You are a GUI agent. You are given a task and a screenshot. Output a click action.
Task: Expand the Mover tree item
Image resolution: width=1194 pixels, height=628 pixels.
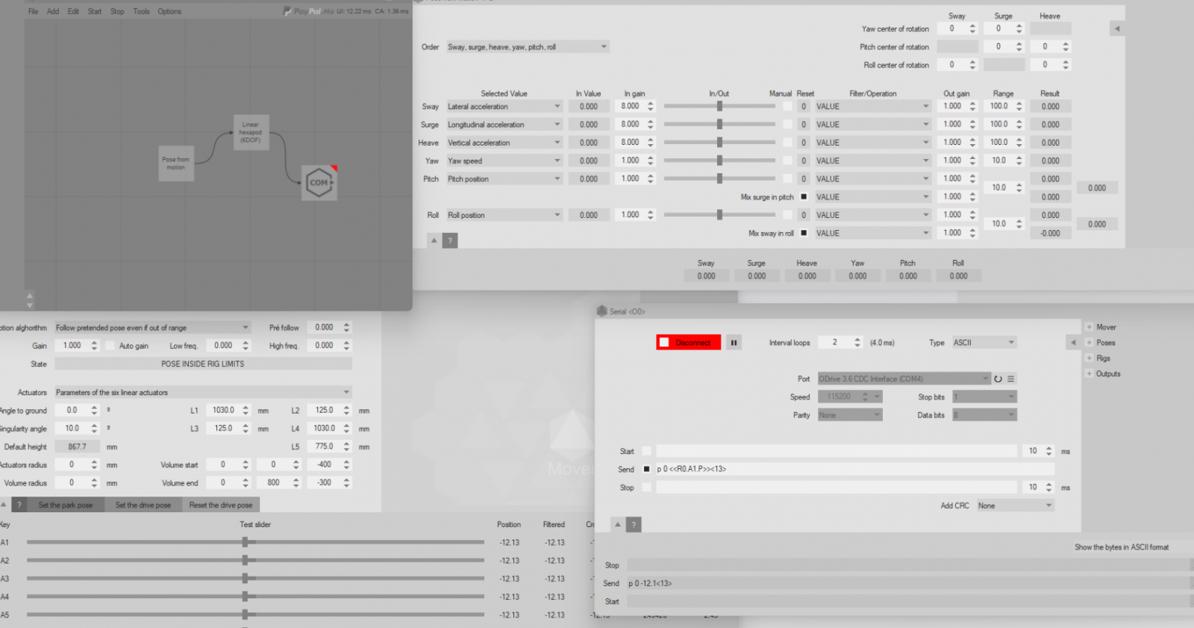click(x=1090, y=327)
